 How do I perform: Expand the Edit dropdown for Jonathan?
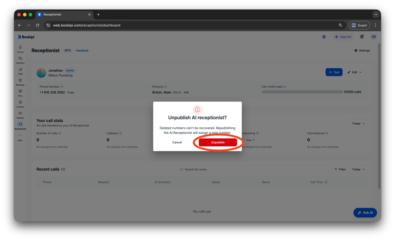(355, 72)
